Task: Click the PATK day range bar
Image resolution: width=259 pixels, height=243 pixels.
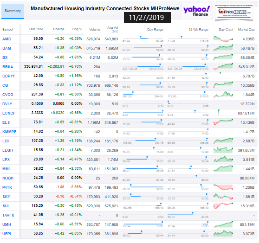Action: 143,186
